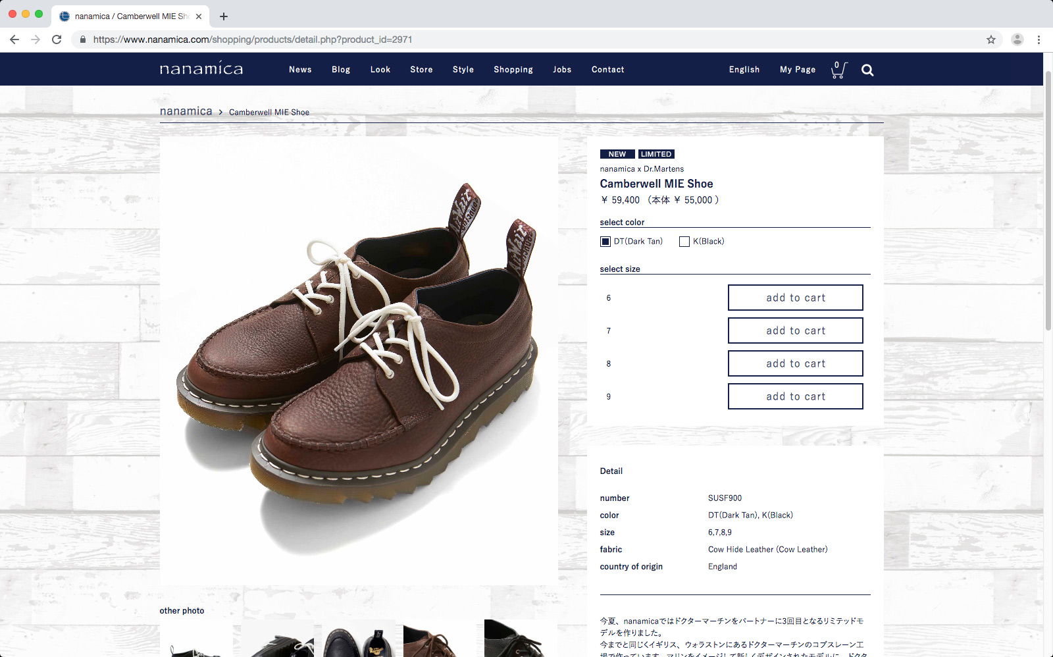1053x657 pixels.
Task: Click the country of origin 'England'
Action: (x=723, y=567)
